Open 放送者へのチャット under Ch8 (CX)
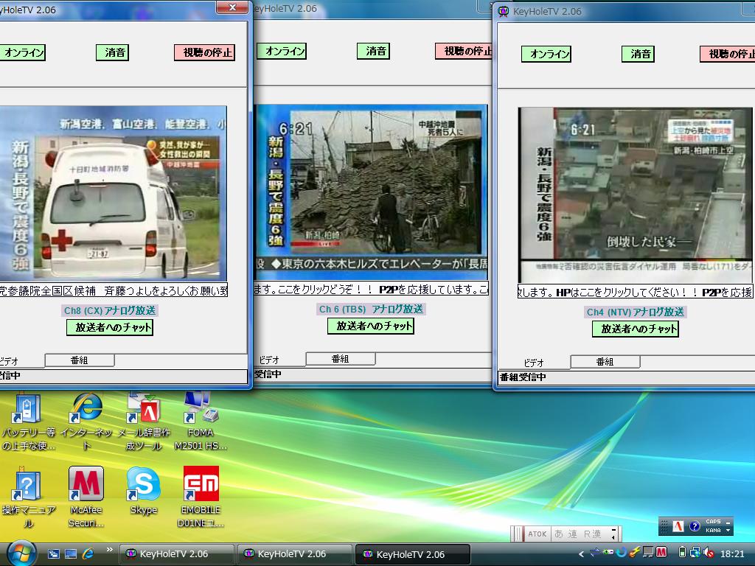 [110, 327]
